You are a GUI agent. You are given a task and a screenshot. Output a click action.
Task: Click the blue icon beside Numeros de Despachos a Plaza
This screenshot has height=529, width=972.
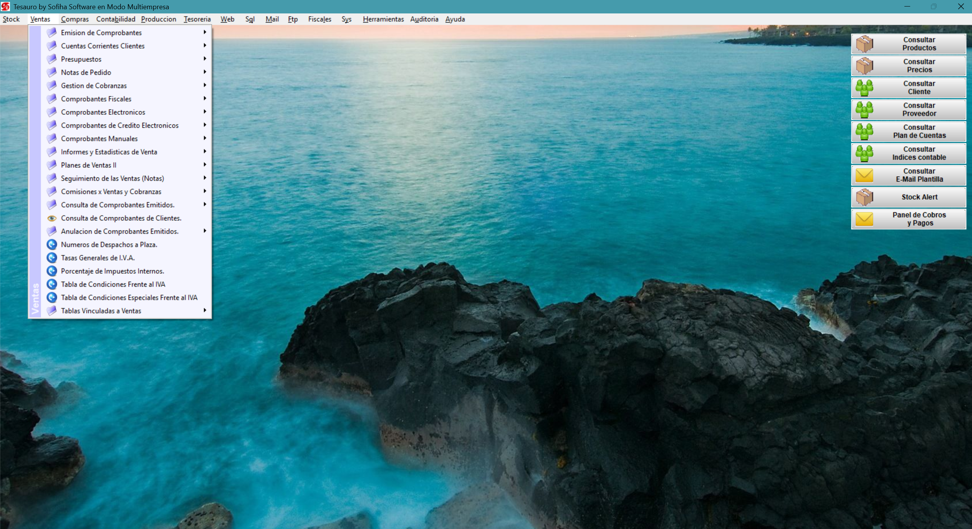pyautogui.click(x=52, y=245)
